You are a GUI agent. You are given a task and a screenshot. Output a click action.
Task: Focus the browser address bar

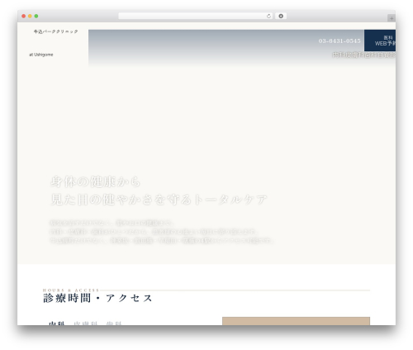[195, 17]
